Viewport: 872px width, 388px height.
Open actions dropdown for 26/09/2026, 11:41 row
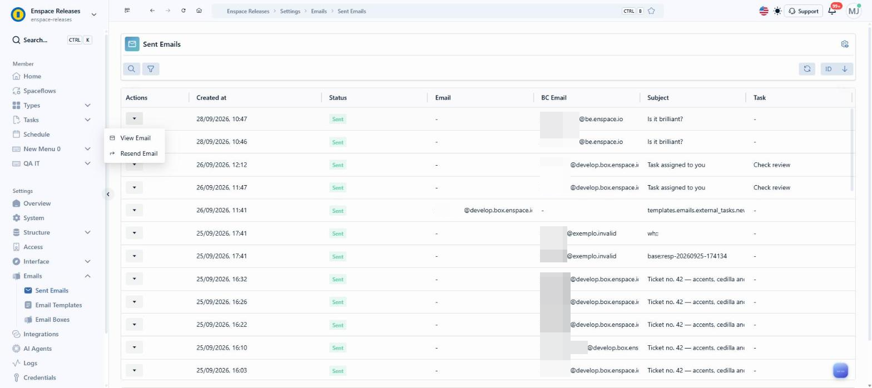(x=134, y=210)
